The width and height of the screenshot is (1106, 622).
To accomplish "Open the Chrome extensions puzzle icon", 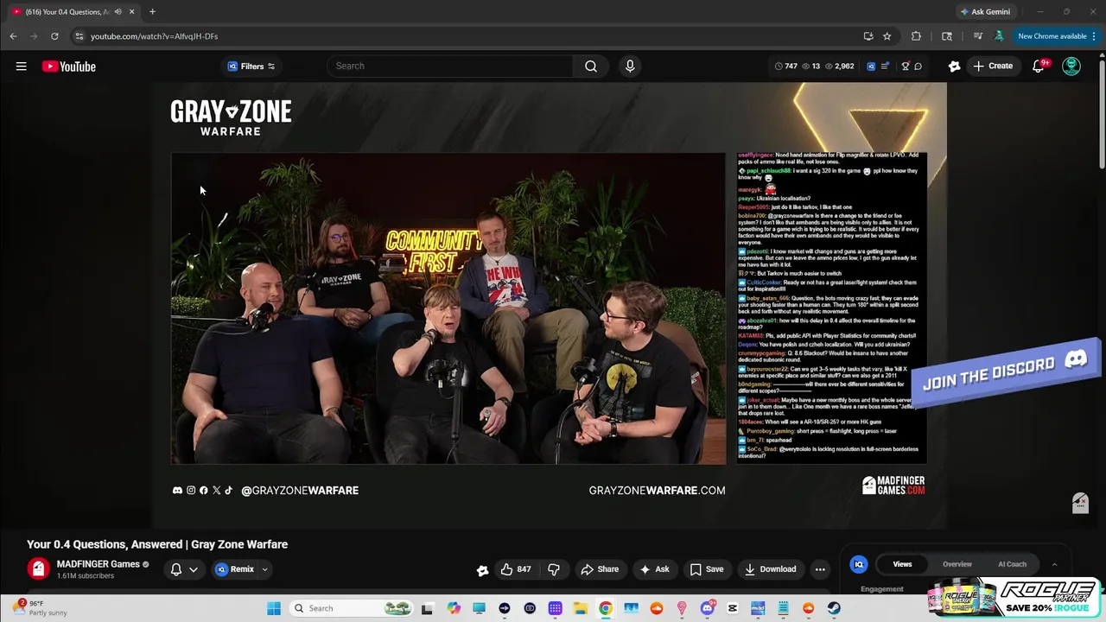I will (x=916, y=36).
